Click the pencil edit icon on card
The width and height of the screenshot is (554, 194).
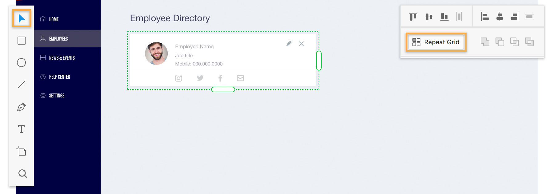[x=289, y=44]
